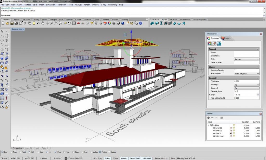
Task: Open the Plan Visibility dropdown
Action: [x=246, y=74]
